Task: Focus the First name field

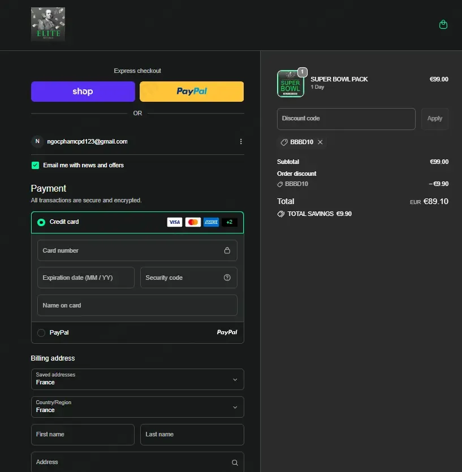Action: click(x=83, y=435)
